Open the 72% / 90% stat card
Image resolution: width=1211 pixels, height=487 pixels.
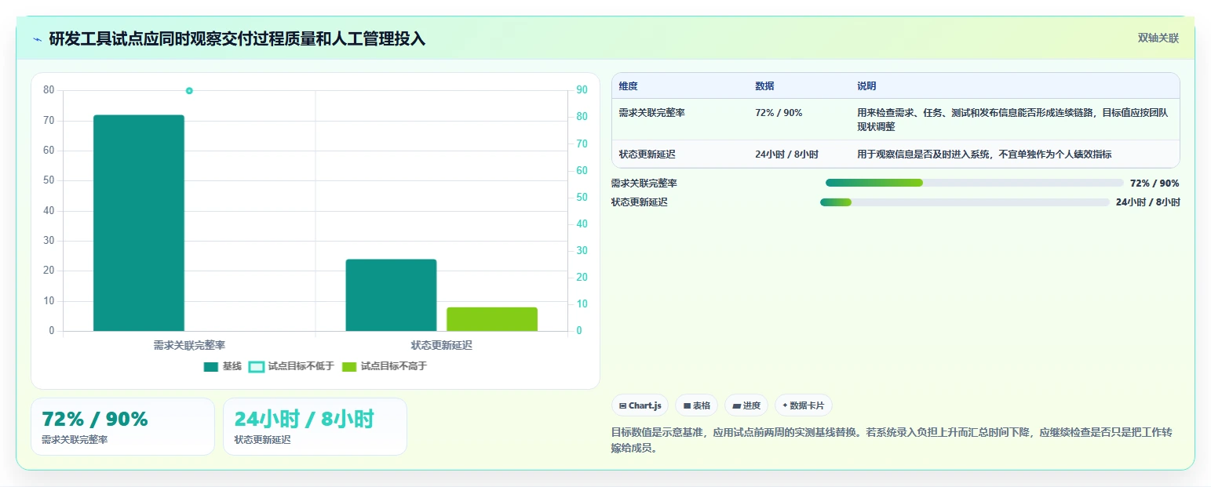click(122, 427)
